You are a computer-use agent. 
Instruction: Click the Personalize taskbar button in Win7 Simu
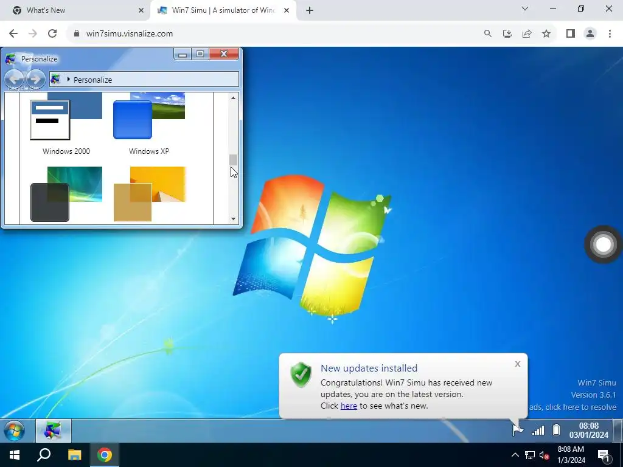pyautogui.click(x=54, y=431)
